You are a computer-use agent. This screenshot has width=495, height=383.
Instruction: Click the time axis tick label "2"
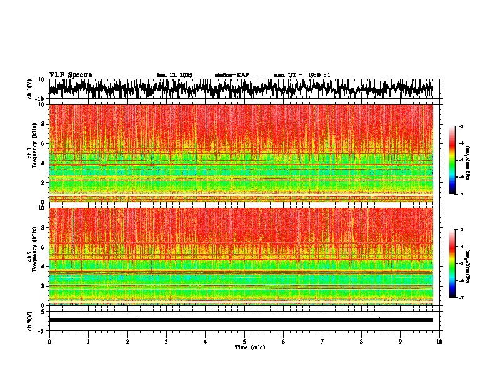pos(127,342)
